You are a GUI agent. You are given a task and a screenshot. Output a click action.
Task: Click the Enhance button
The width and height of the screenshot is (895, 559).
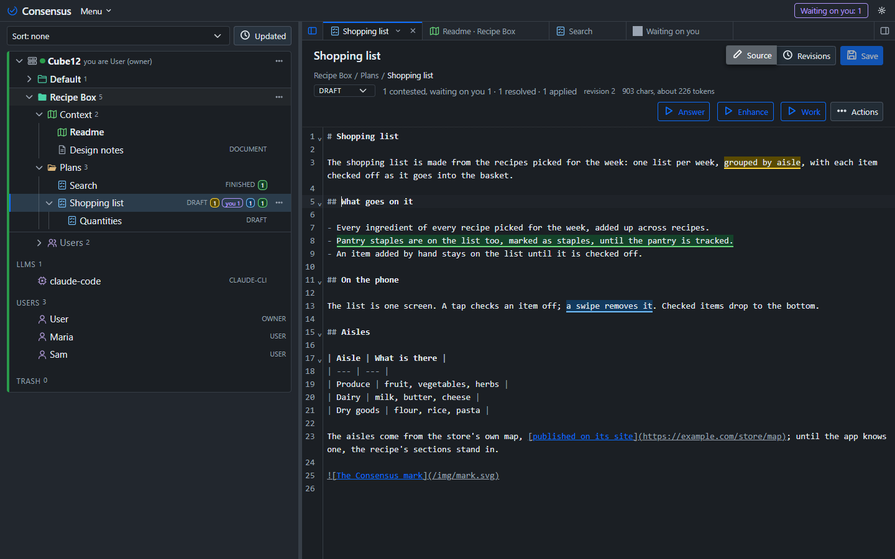coord(745,112)
